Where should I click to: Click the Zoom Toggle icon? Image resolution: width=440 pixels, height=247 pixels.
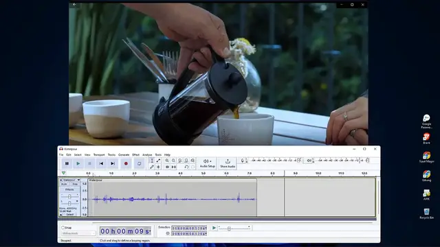[192, 161]
